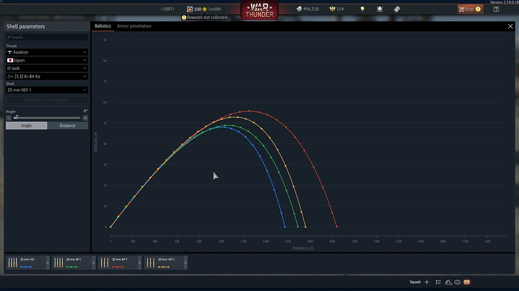Open the squad list icon
The width and height of the screenshot is (519, 291).
click(438, 282)
